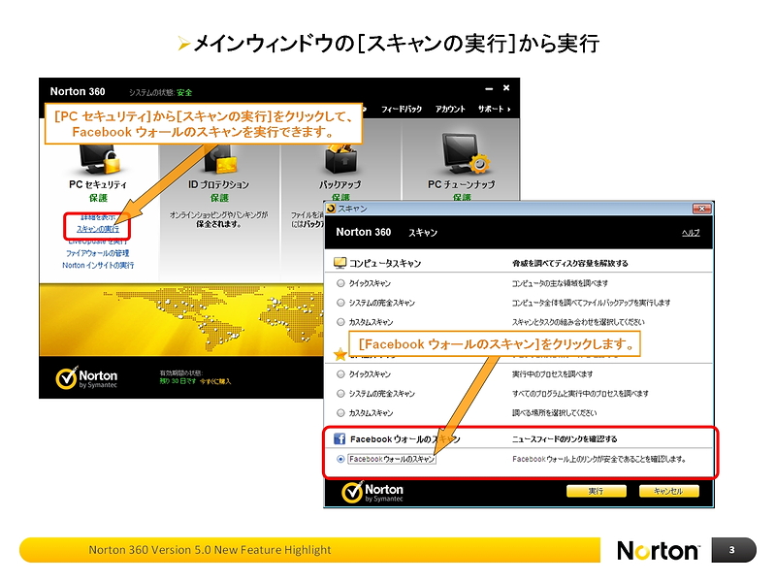
Task: Click the ID プロテクション label
Action: [x=218, y=184]
